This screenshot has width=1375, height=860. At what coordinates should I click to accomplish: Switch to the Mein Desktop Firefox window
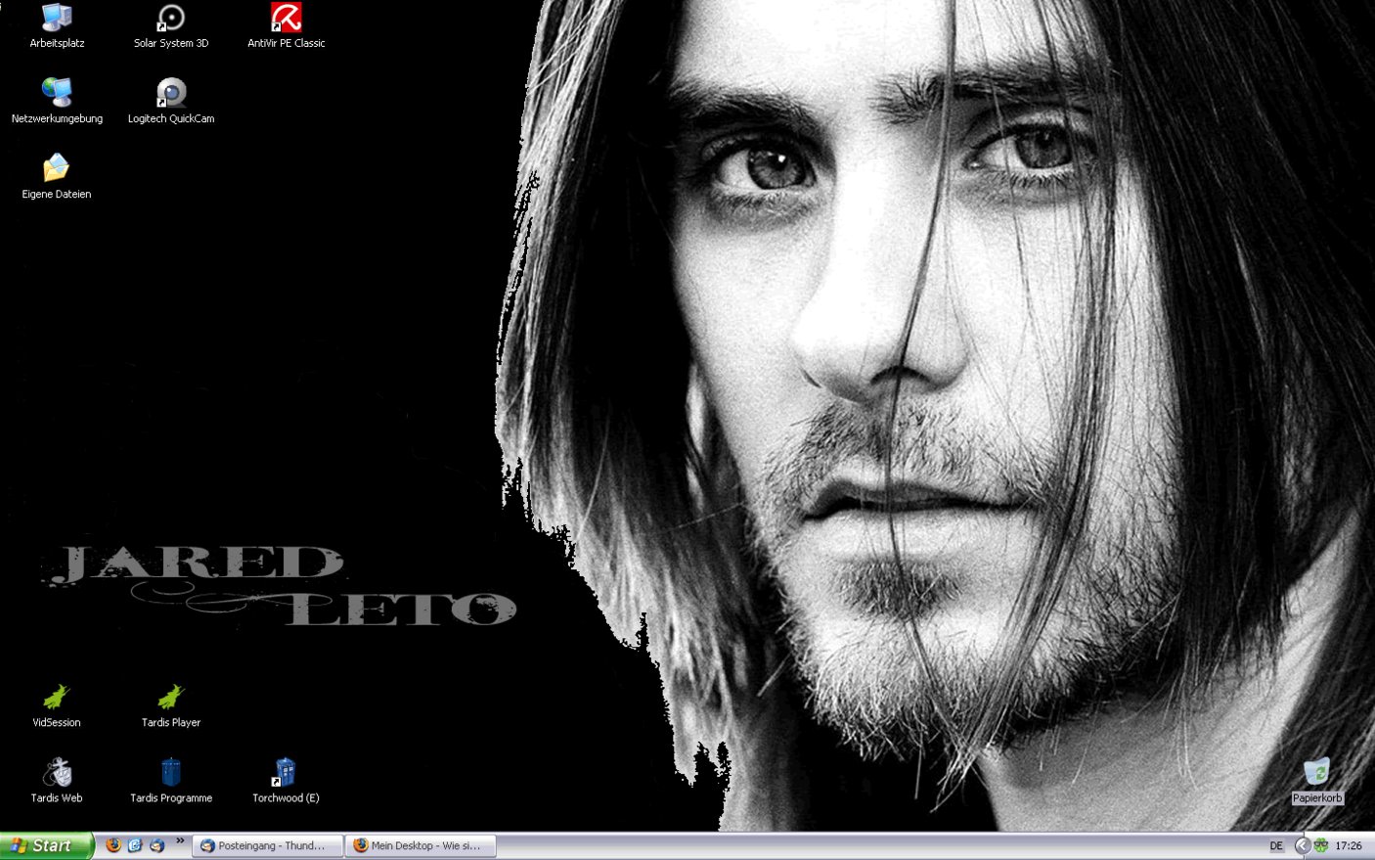pyautogui.click(x=421, y=846)
